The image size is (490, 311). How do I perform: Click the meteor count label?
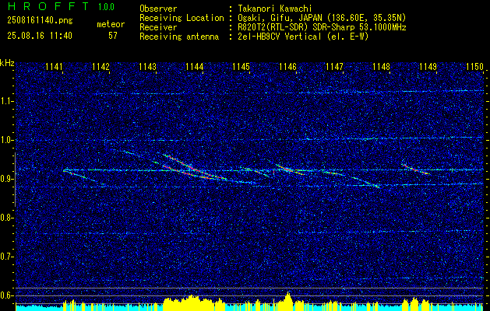[x=111, y=24]
